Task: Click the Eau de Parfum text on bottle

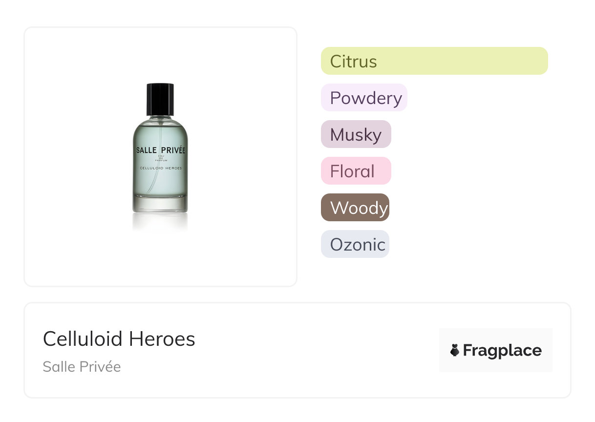Action: pos(160,158)
